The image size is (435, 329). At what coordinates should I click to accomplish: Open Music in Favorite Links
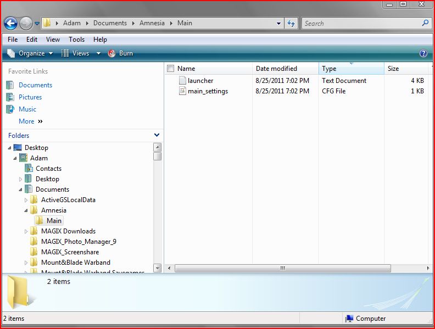click(x=27, y=109)
